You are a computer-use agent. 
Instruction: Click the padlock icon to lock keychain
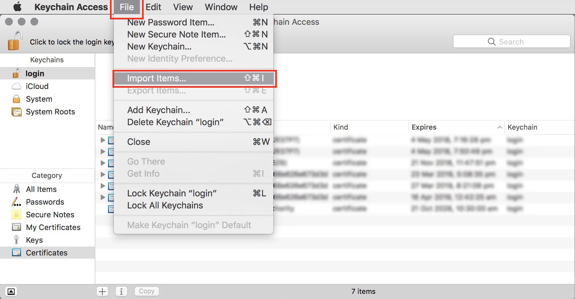[x=15, y=41]
